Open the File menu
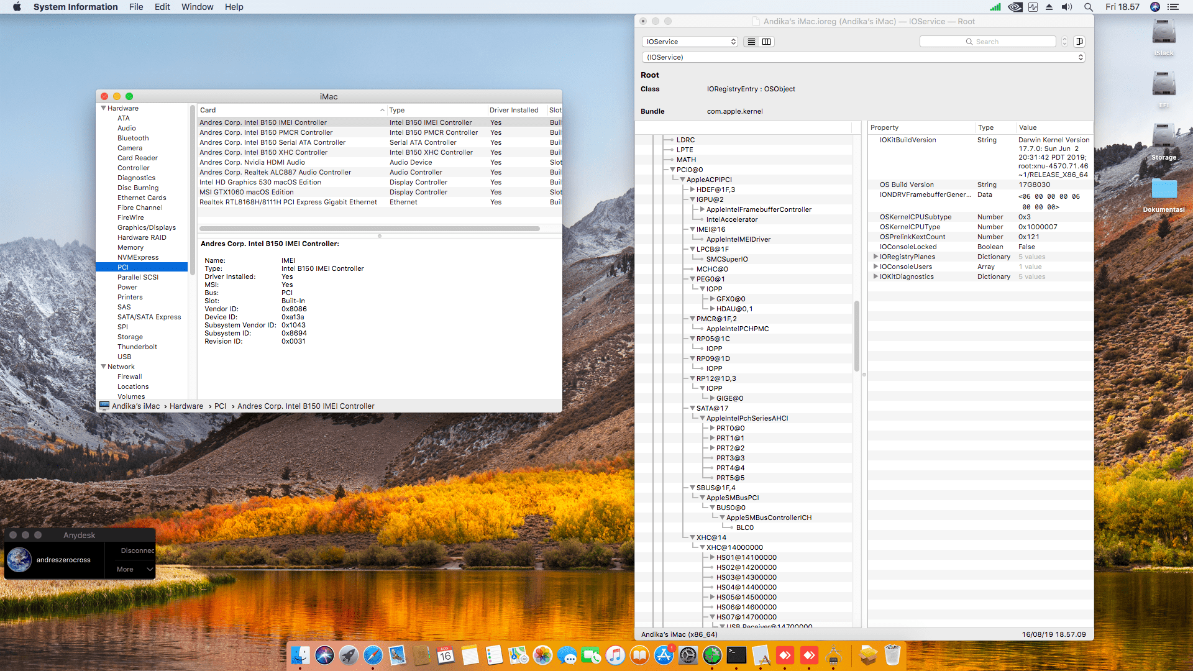 [136, 7]
